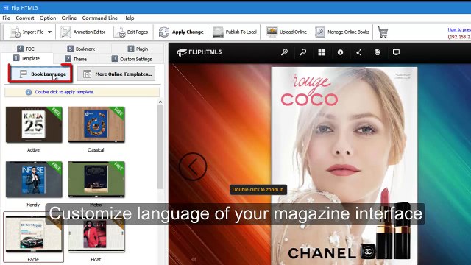Click the first page icon at viewer bottom

point(194,259)
